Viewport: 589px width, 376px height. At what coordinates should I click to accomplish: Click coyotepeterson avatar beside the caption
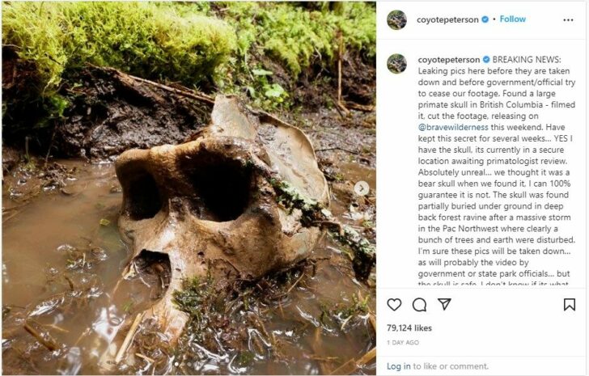coord(396,63)
